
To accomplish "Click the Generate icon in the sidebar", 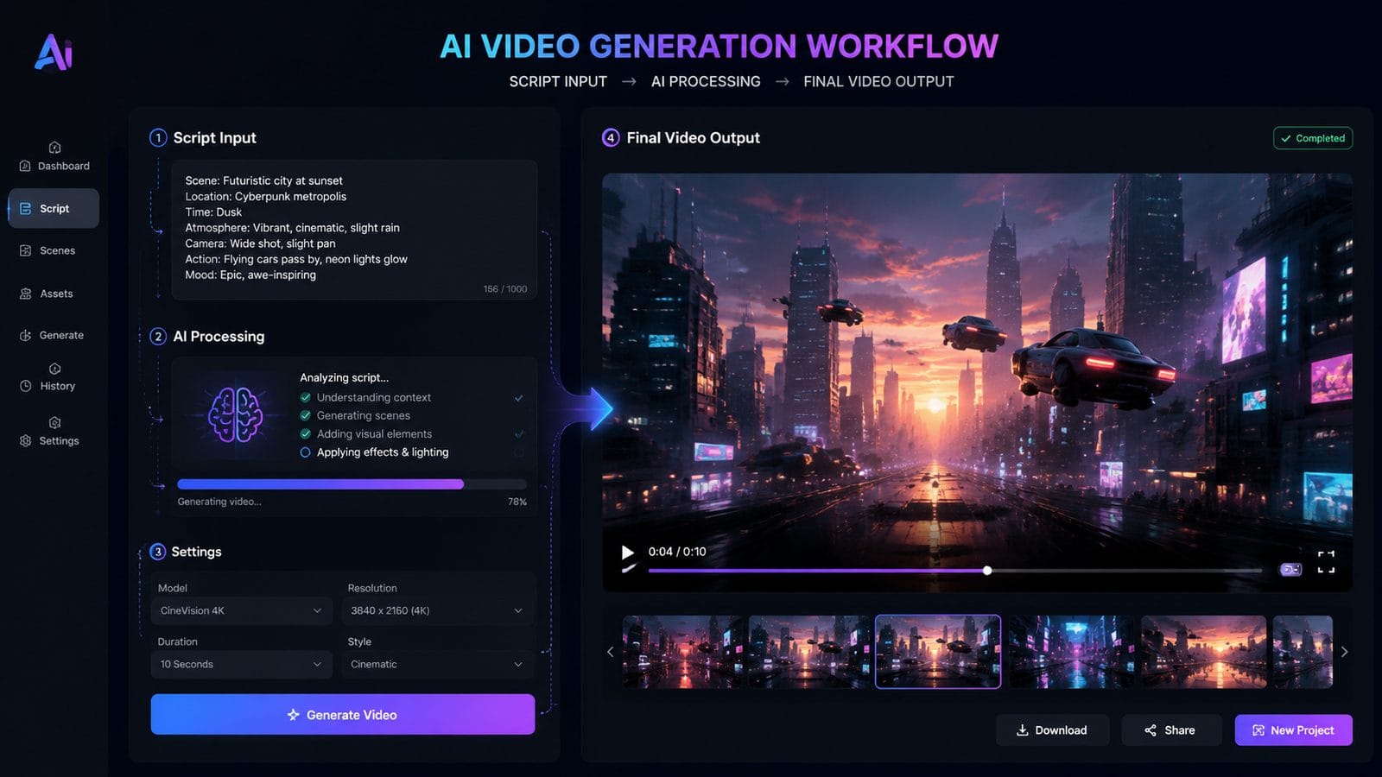I will coord(25,335).
